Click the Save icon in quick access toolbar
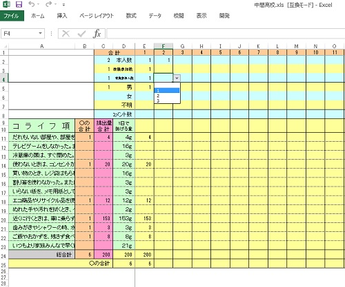This screenshot has height=287, width=345. point(19,4)
